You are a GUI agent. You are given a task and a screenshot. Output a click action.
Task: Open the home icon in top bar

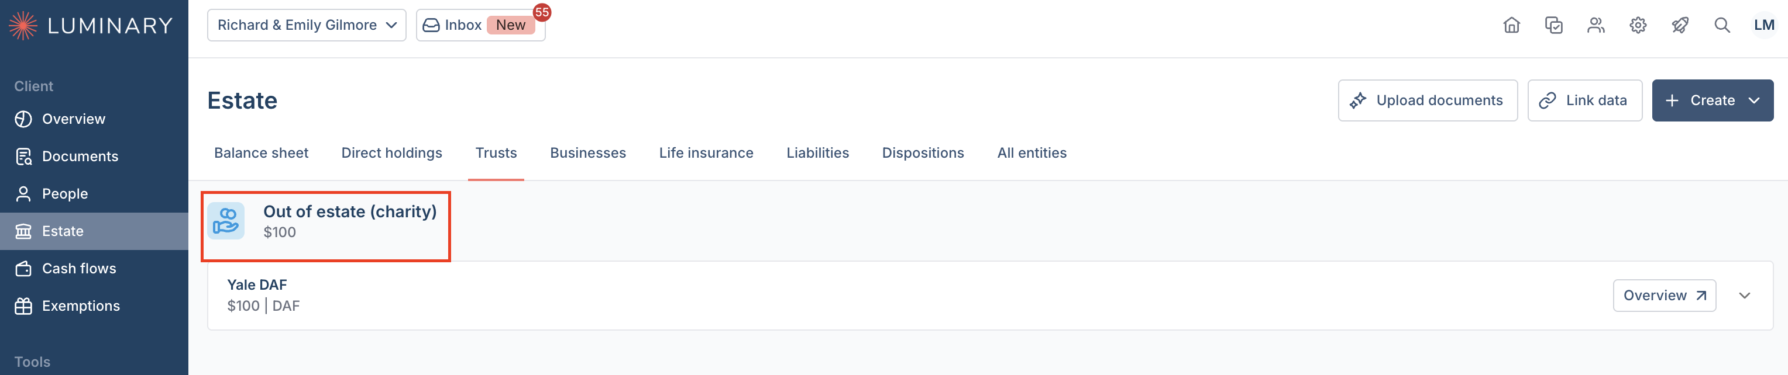click(1511, 25)
